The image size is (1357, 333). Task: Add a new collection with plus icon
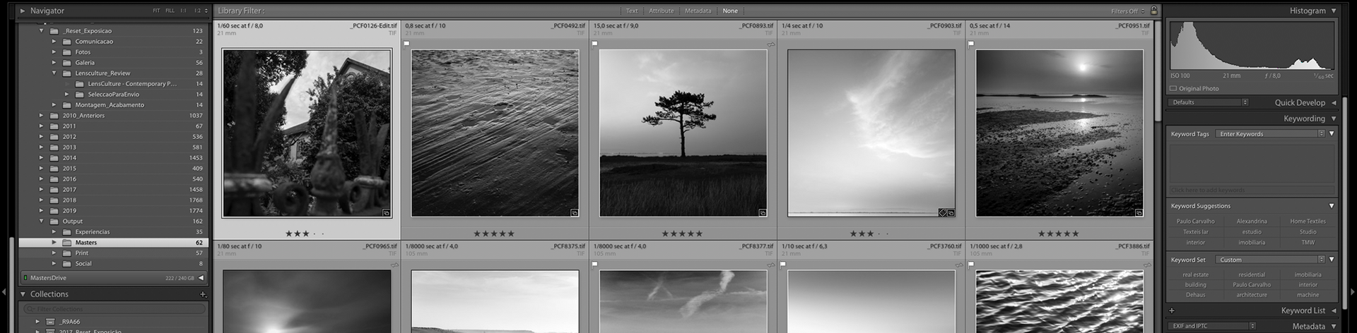pos(203,294)
